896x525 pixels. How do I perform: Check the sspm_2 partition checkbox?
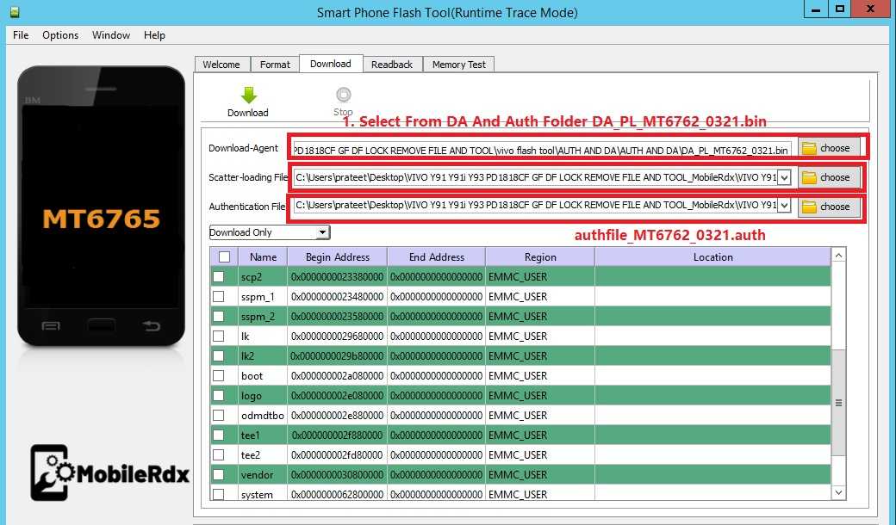(x=218, y=316)
